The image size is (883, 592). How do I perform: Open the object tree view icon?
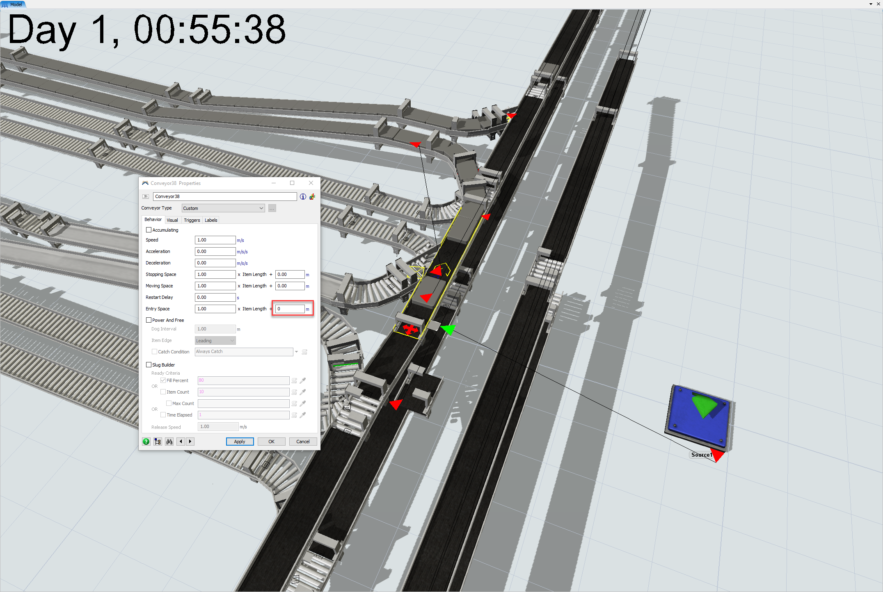point(158,442)
